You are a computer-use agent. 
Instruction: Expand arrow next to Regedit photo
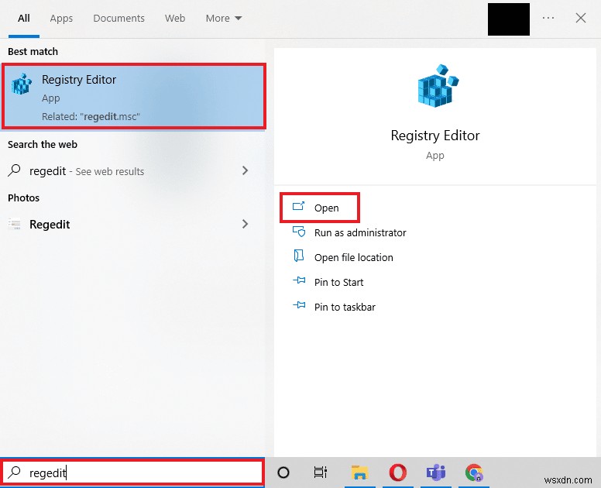point(246,225)
